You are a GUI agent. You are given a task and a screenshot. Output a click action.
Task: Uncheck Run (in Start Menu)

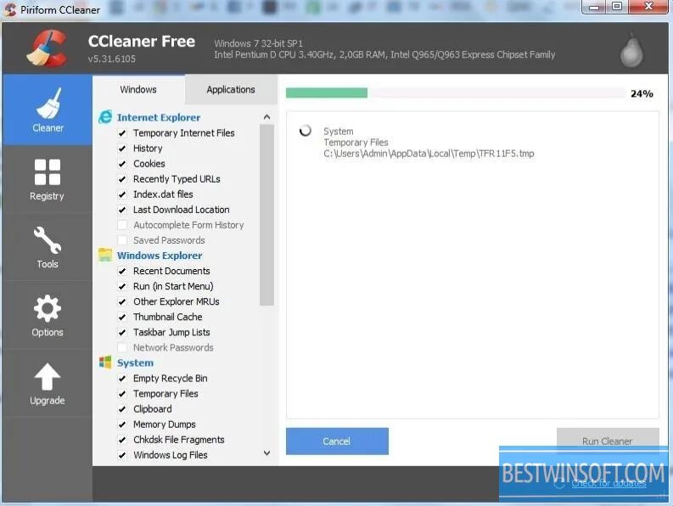(x=122, y=286)
